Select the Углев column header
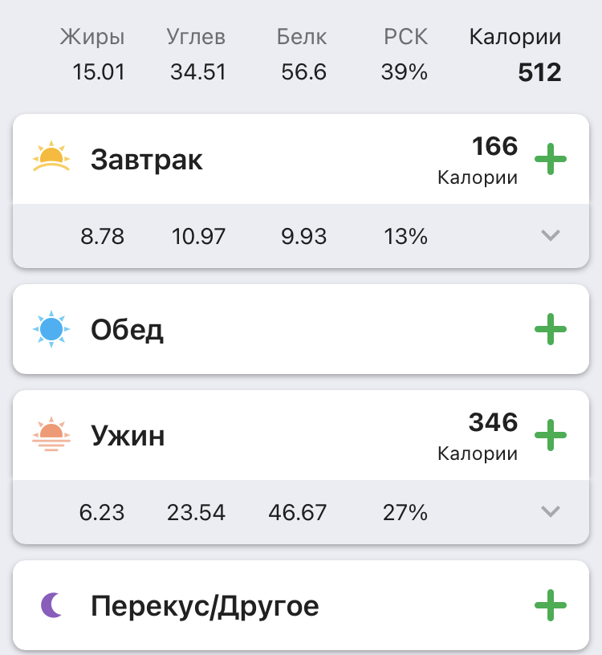Screen dimensions: 602x655 (x=196, y=37)
